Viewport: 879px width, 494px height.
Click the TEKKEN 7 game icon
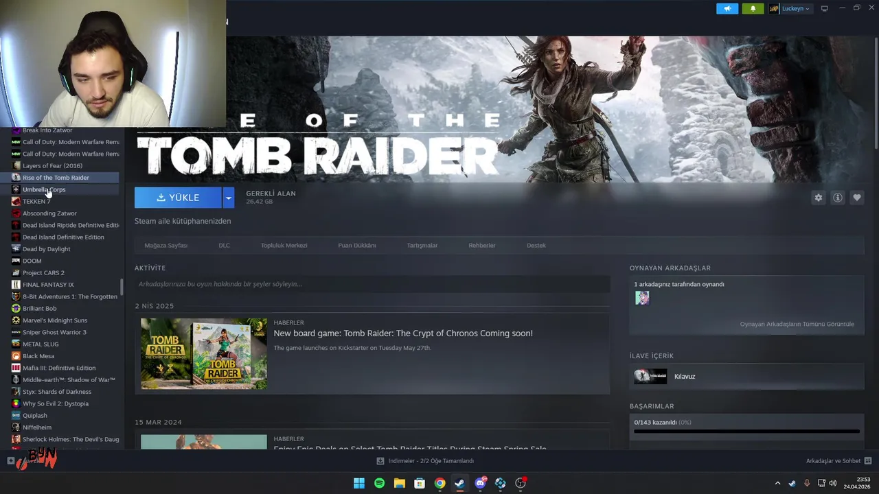point(16,201)
